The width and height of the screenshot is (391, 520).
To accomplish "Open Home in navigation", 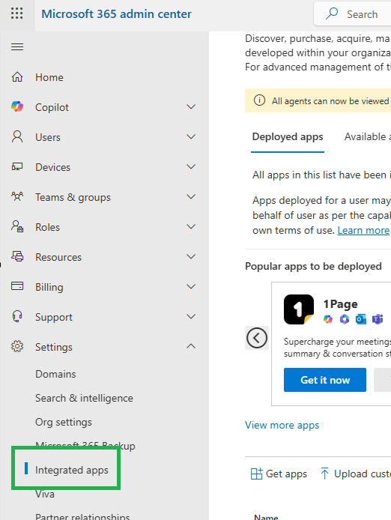I will tap(49, 77).
